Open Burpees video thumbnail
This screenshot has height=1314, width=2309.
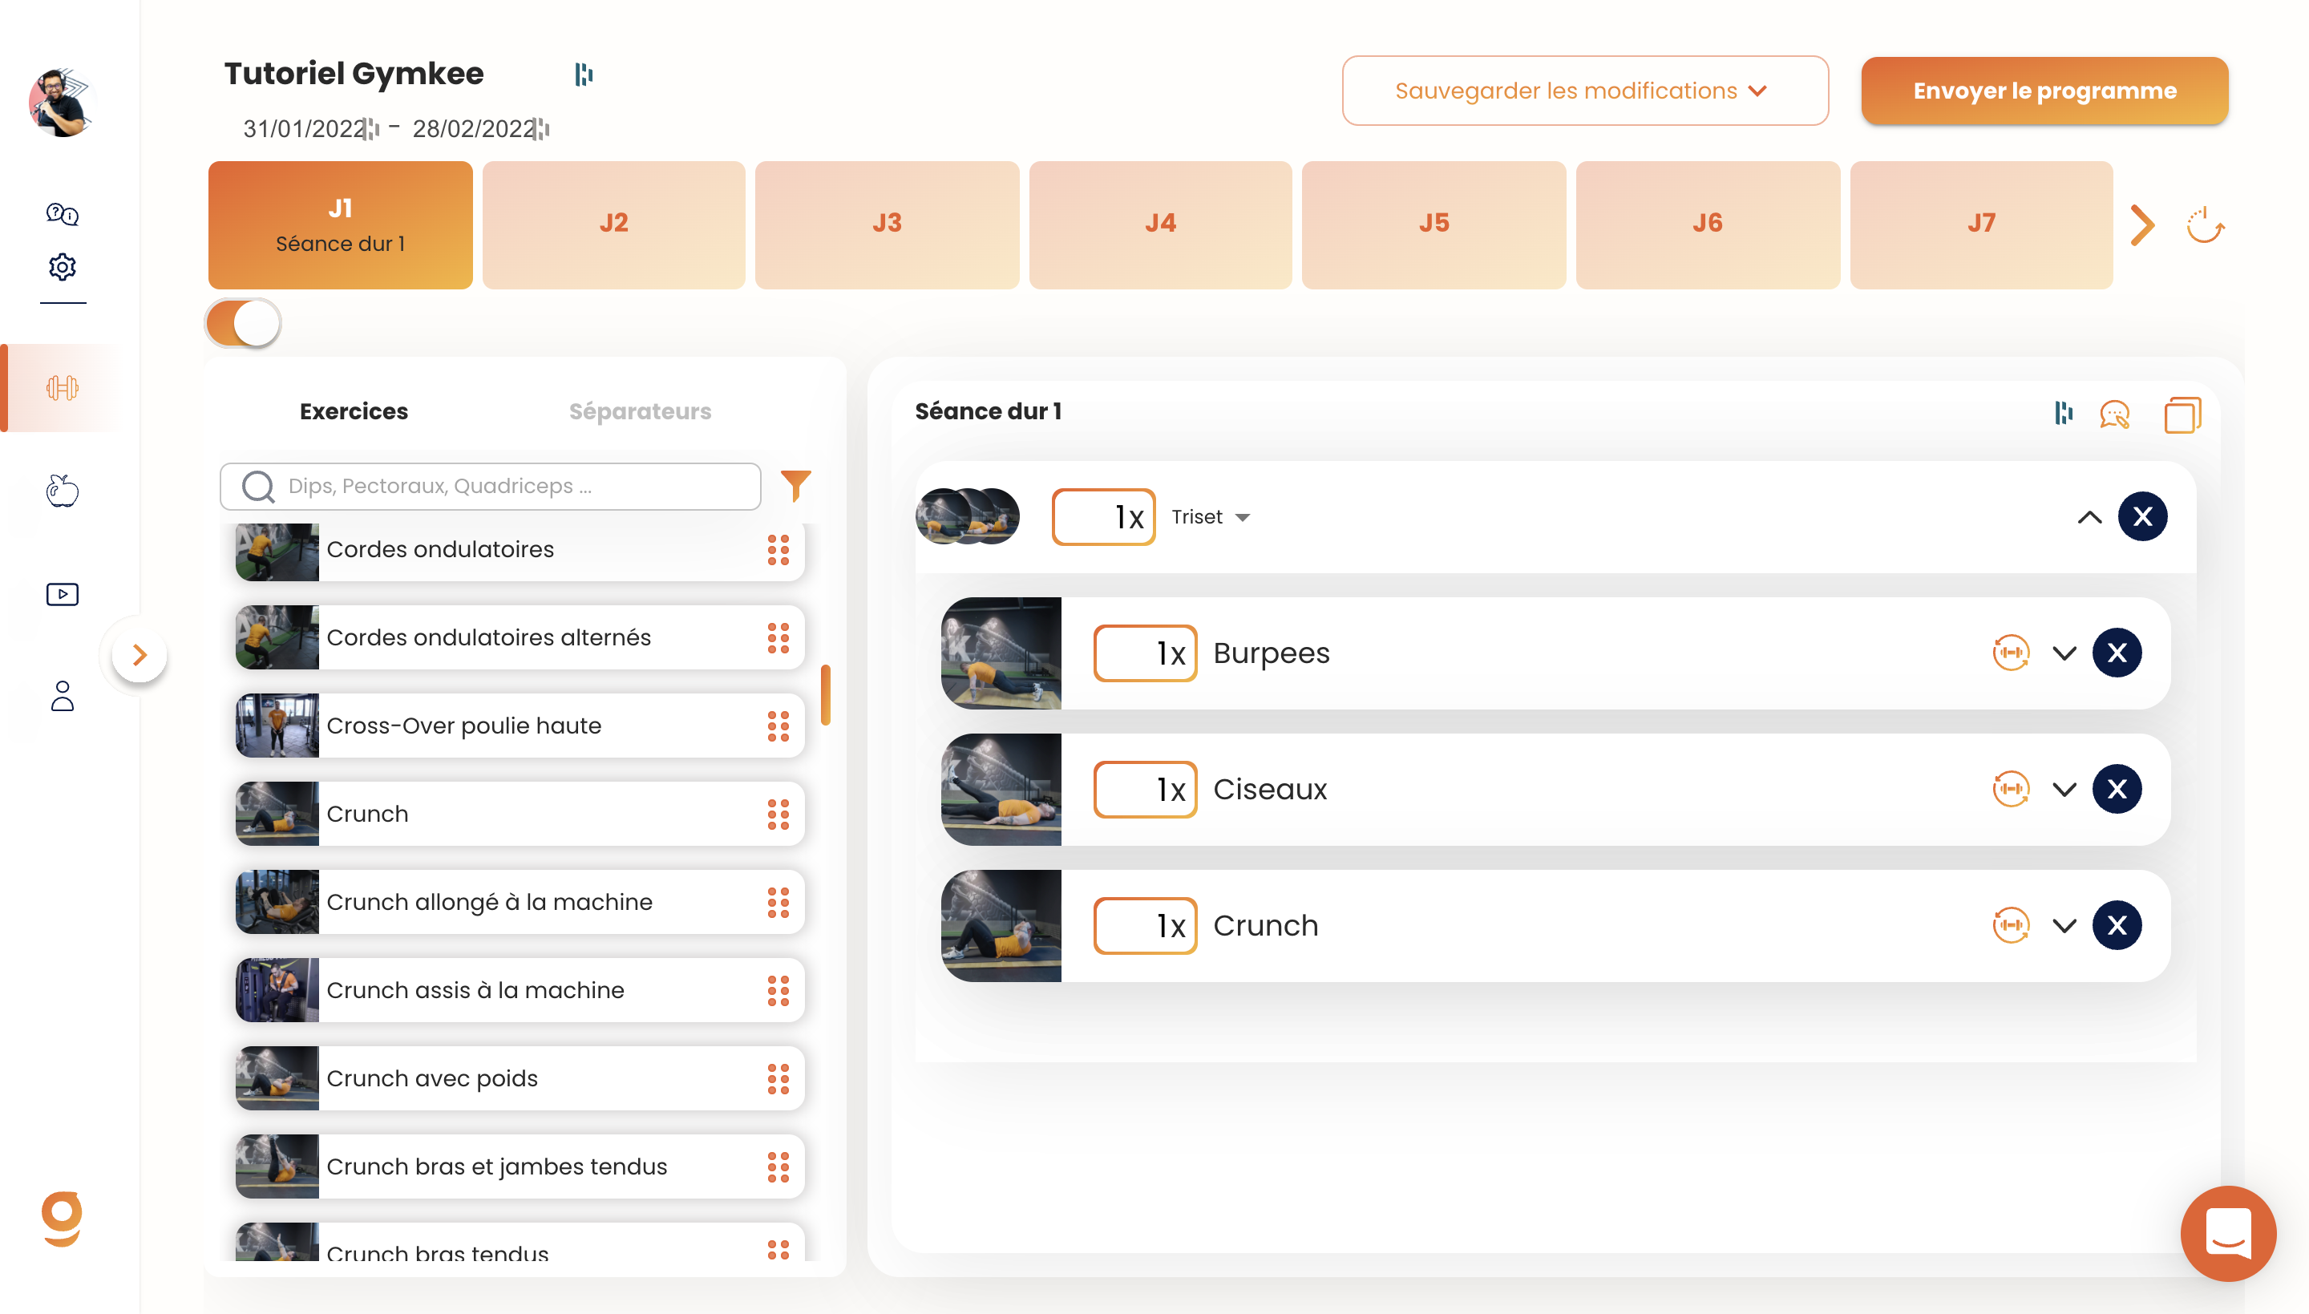click(1000, 653)
